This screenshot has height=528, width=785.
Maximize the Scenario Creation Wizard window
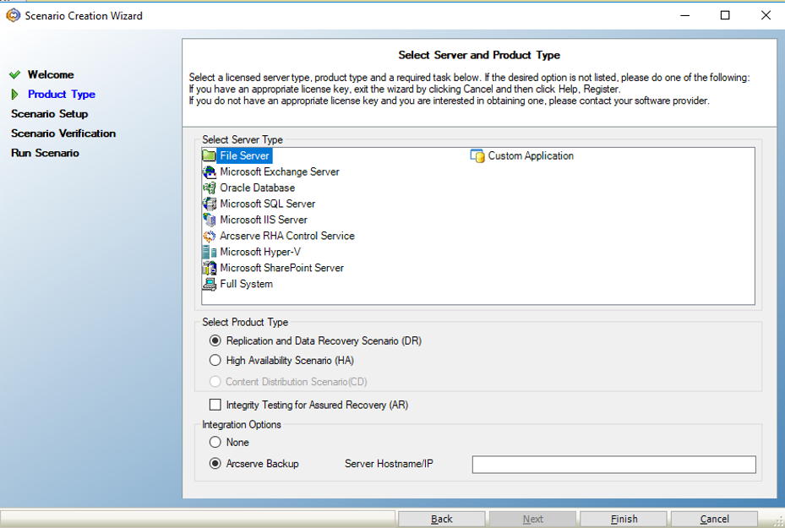tap(725, 15)
